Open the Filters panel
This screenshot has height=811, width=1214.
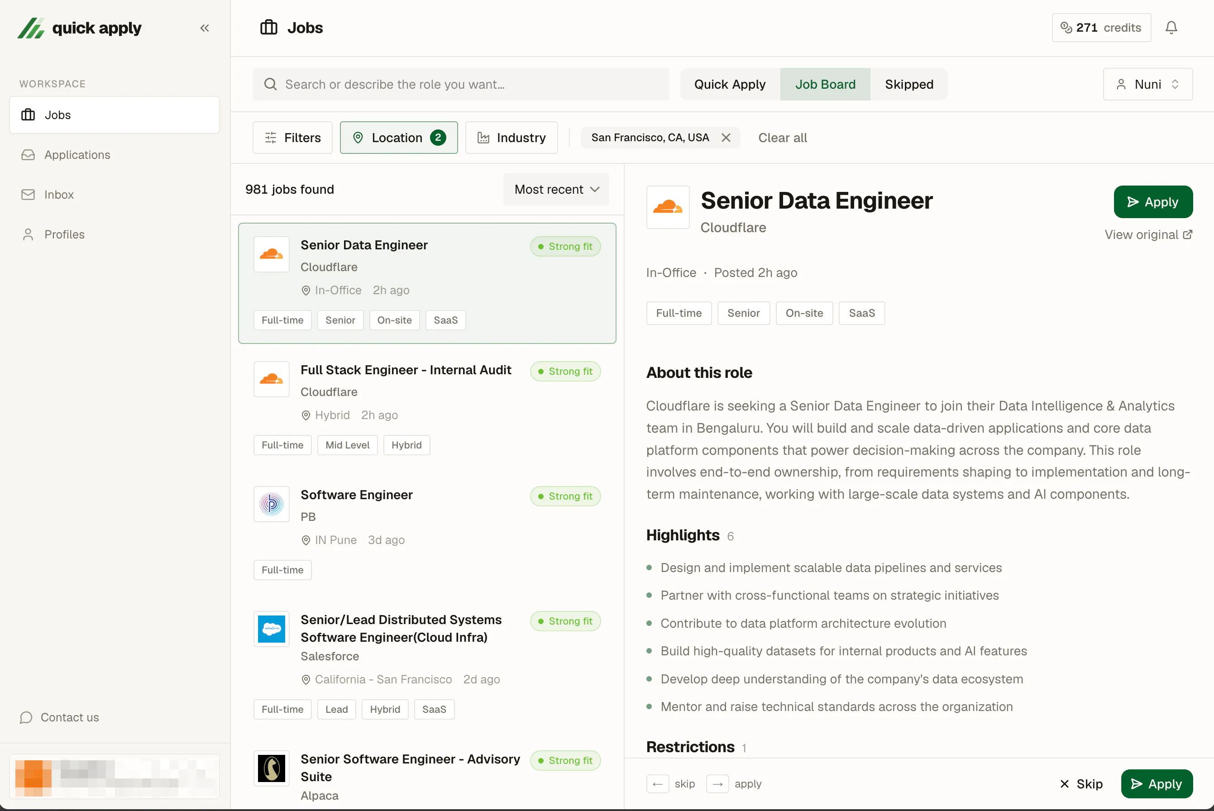click(293, 138)
